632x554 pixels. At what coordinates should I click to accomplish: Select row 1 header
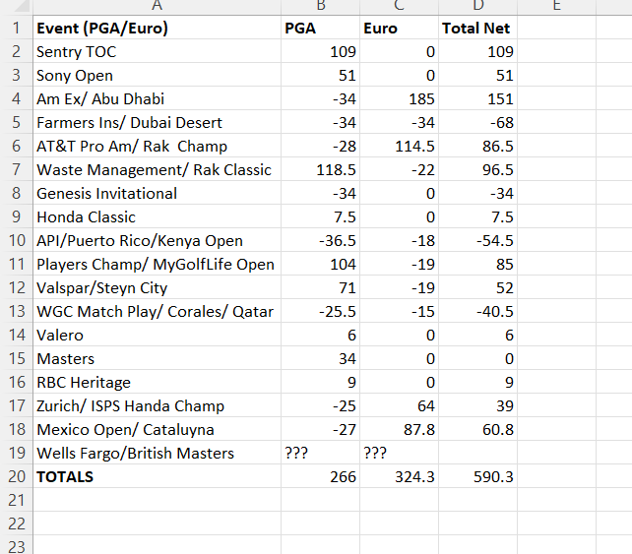[16, 28]
